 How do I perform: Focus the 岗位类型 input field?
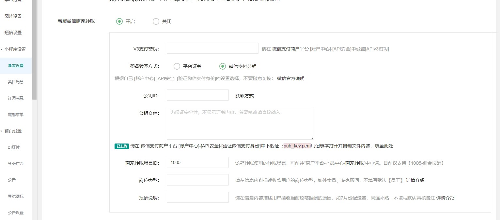(x=198, y=180)
